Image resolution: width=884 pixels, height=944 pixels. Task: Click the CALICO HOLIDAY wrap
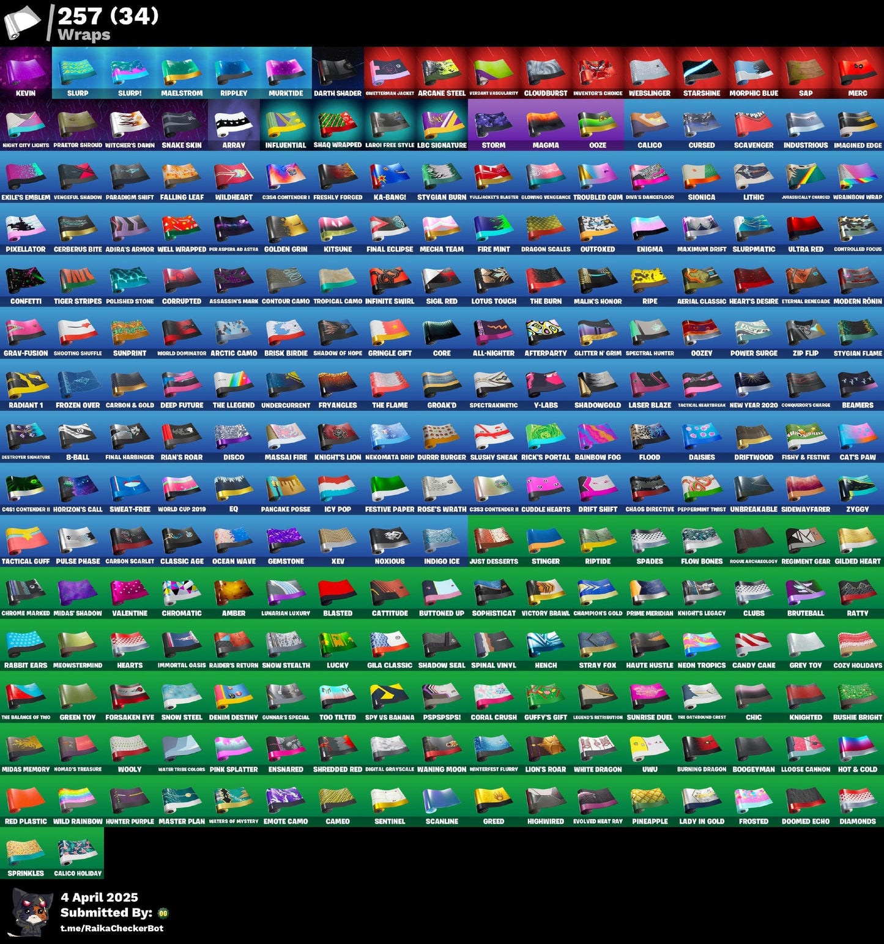coord(78,850)
